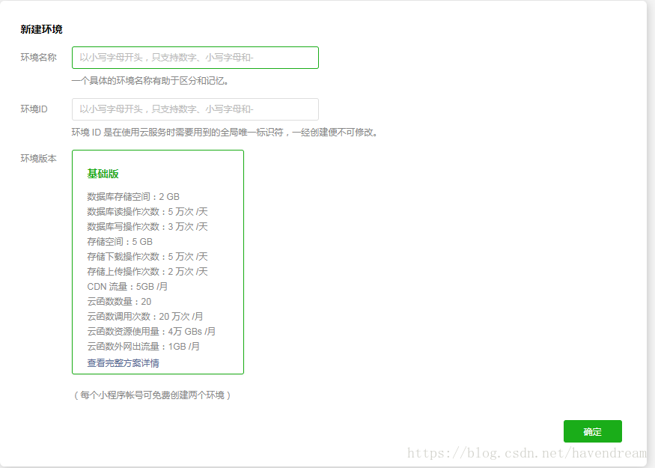Click the 环境版本 label
The height and width of the screenshot is (468, 655).
pos(38,158)
